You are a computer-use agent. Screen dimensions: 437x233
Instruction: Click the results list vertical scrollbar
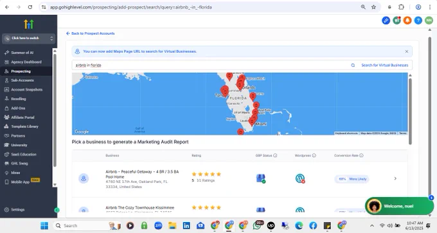pos(410,111)
